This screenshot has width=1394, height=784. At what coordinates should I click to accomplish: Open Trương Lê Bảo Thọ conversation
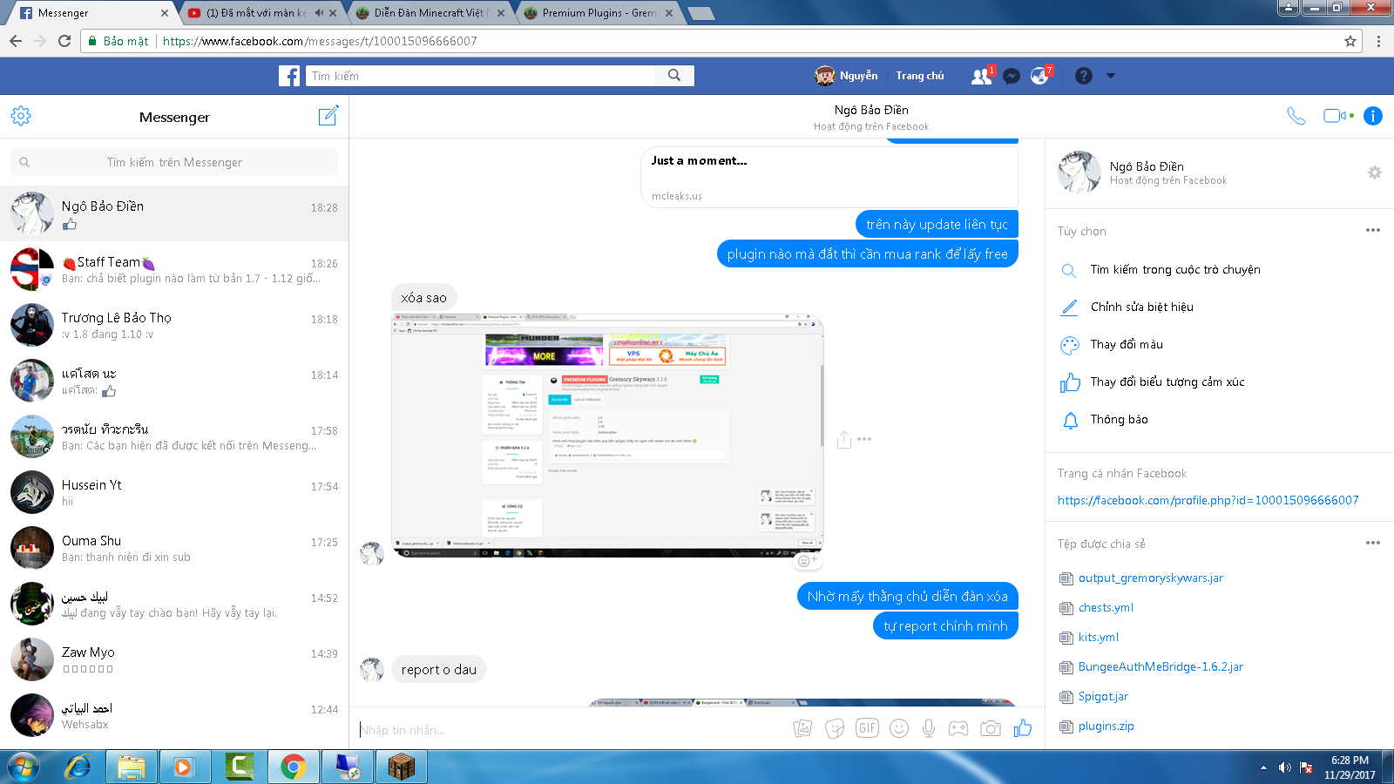174,325
